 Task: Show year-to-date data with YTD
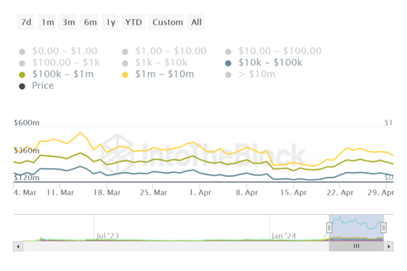click(x=133, y=22)
